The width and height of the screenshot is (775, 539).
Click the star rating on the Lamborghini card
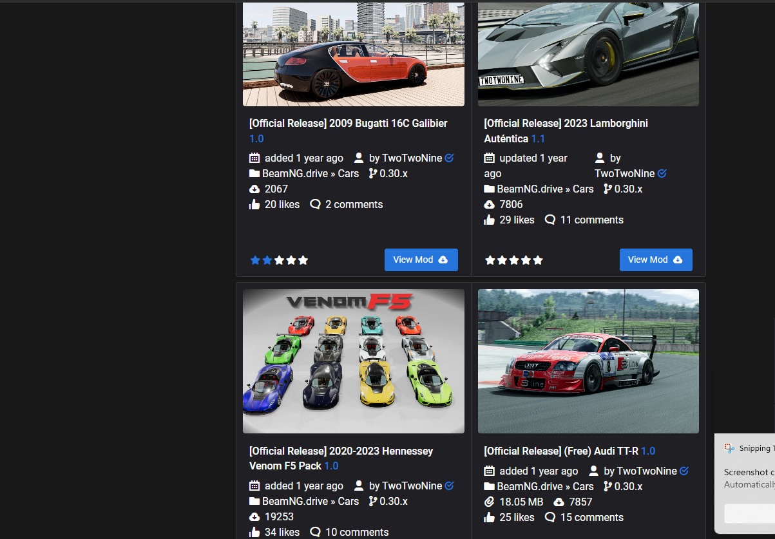tap(514, 260)
